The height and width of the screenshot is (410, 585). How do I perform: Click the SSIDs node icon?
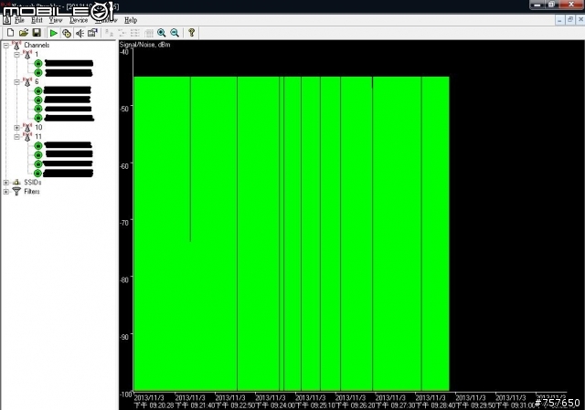[x=16, y=183]
